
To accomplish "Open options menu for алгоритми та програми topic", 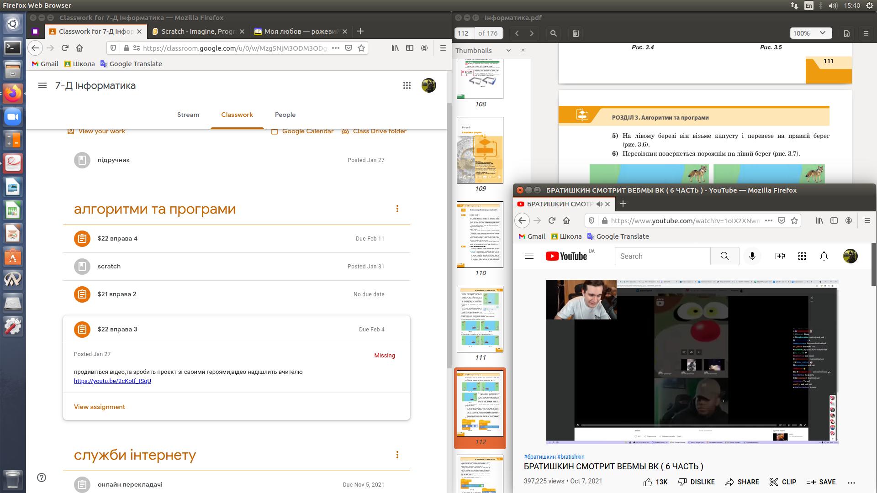I will tap(397, 209).
